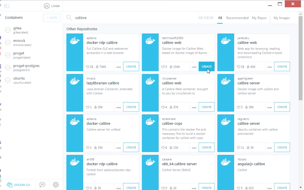The width and height of the screenshot is (304, 190).
Task: Create container from itscaro angularjs-calibre
Action: point(282,187)
